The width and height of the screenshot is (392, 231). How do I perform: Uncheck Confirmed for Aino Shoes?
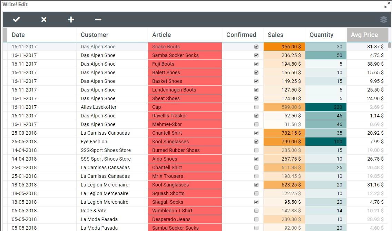pyautogui.click(x=256, y=159)
